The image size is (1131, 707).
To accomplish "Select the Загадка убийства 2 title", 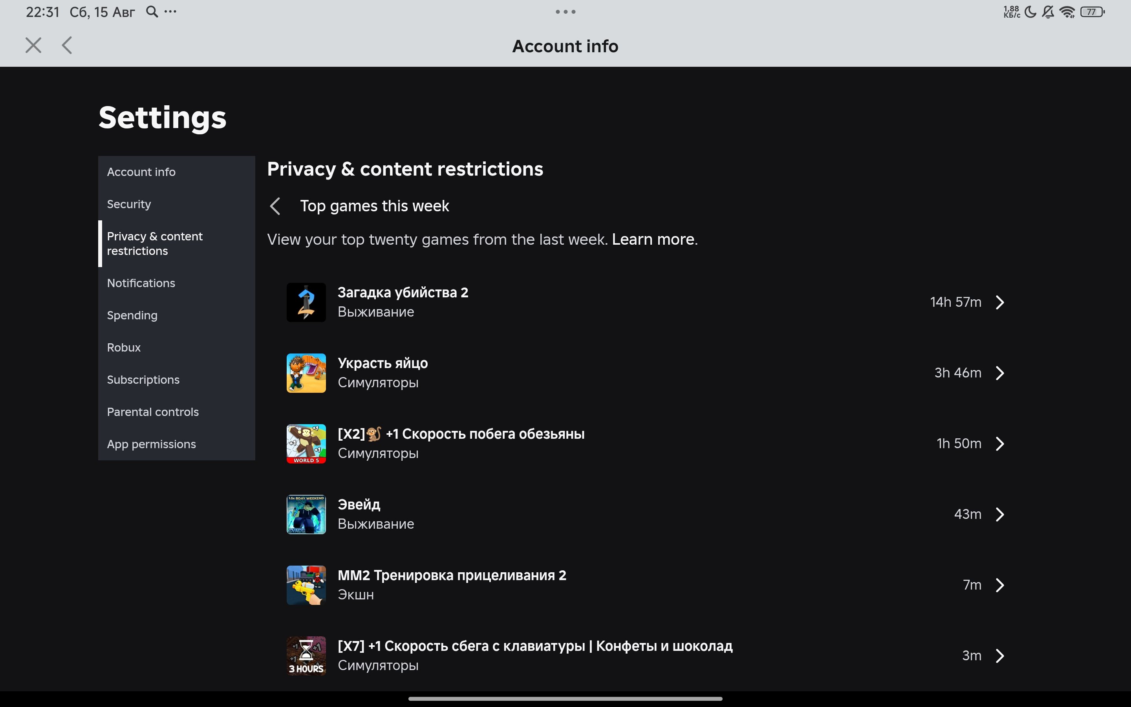I will coord(403,293).
